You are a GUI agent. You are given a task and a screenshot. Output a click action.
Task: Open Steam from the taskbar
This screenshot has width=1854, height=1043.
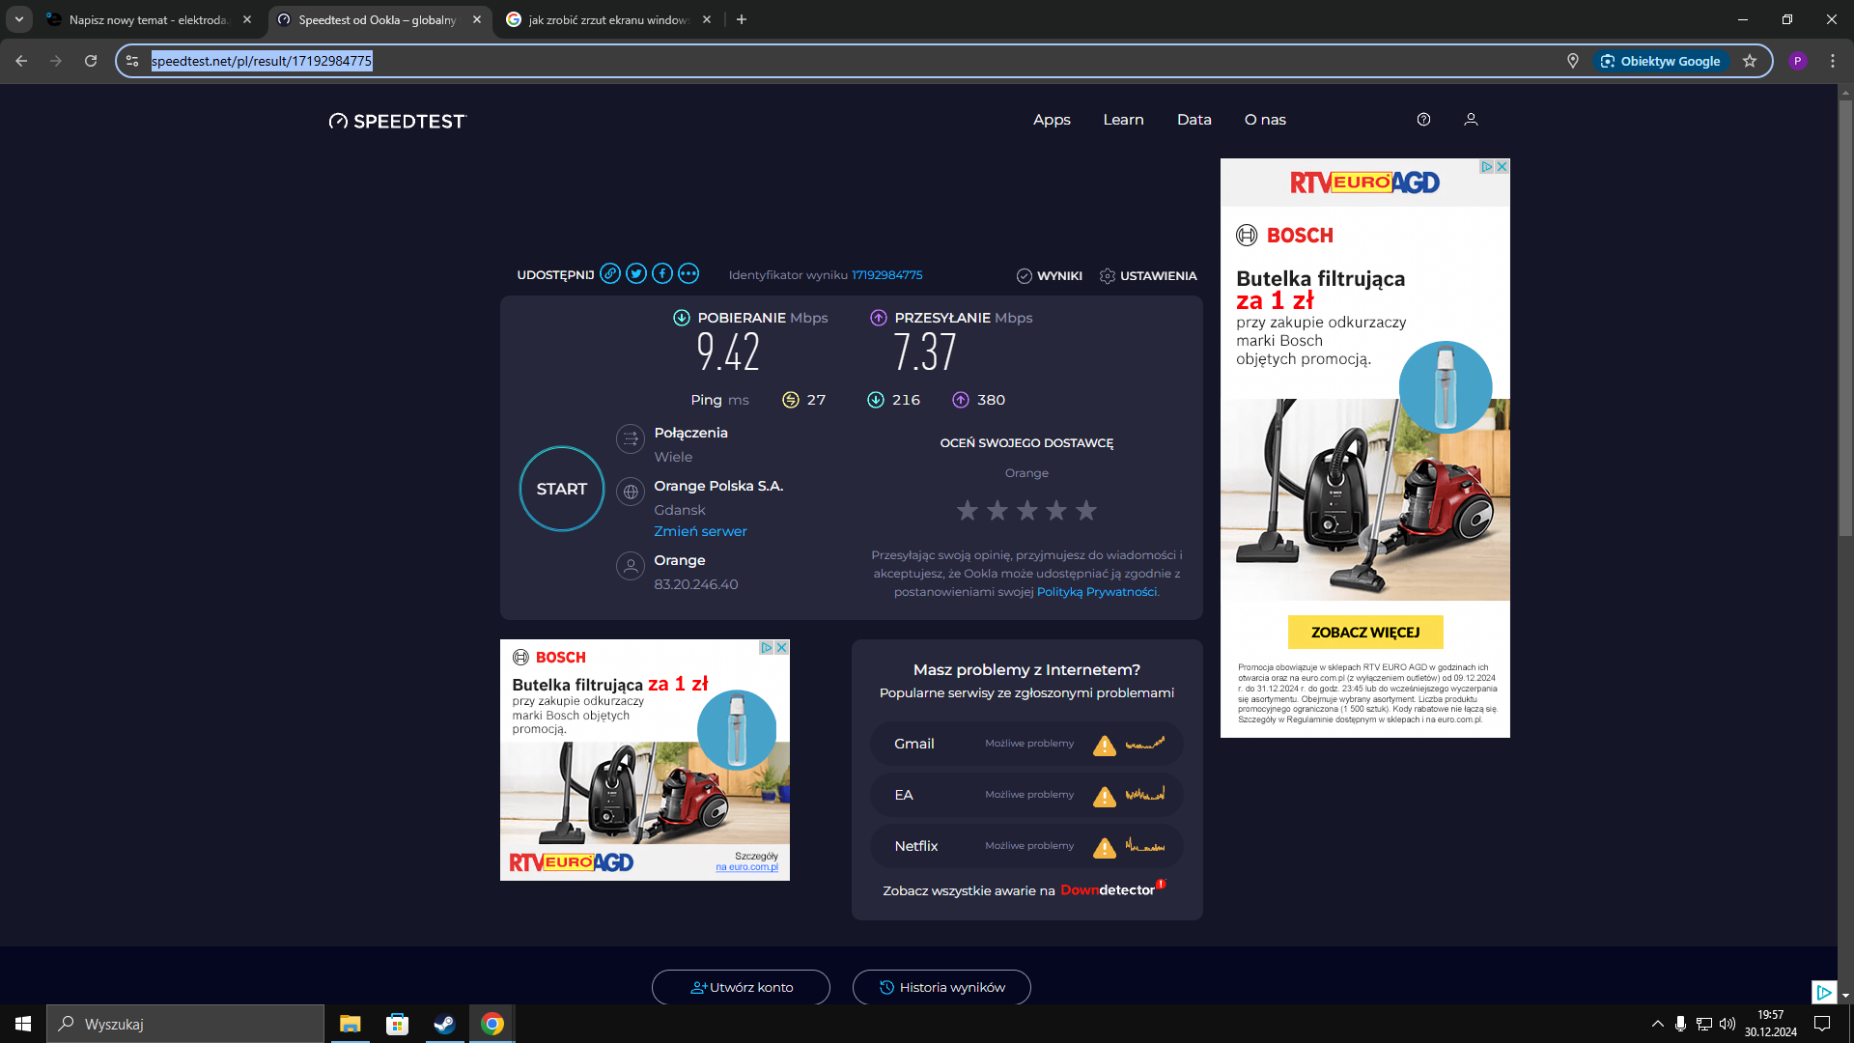click(x=444, y=1024)
